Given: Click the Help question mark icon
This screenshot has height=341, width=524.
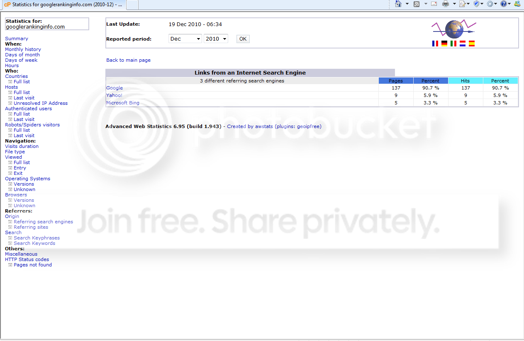Looking at the screenshot, I should (503, 4).
